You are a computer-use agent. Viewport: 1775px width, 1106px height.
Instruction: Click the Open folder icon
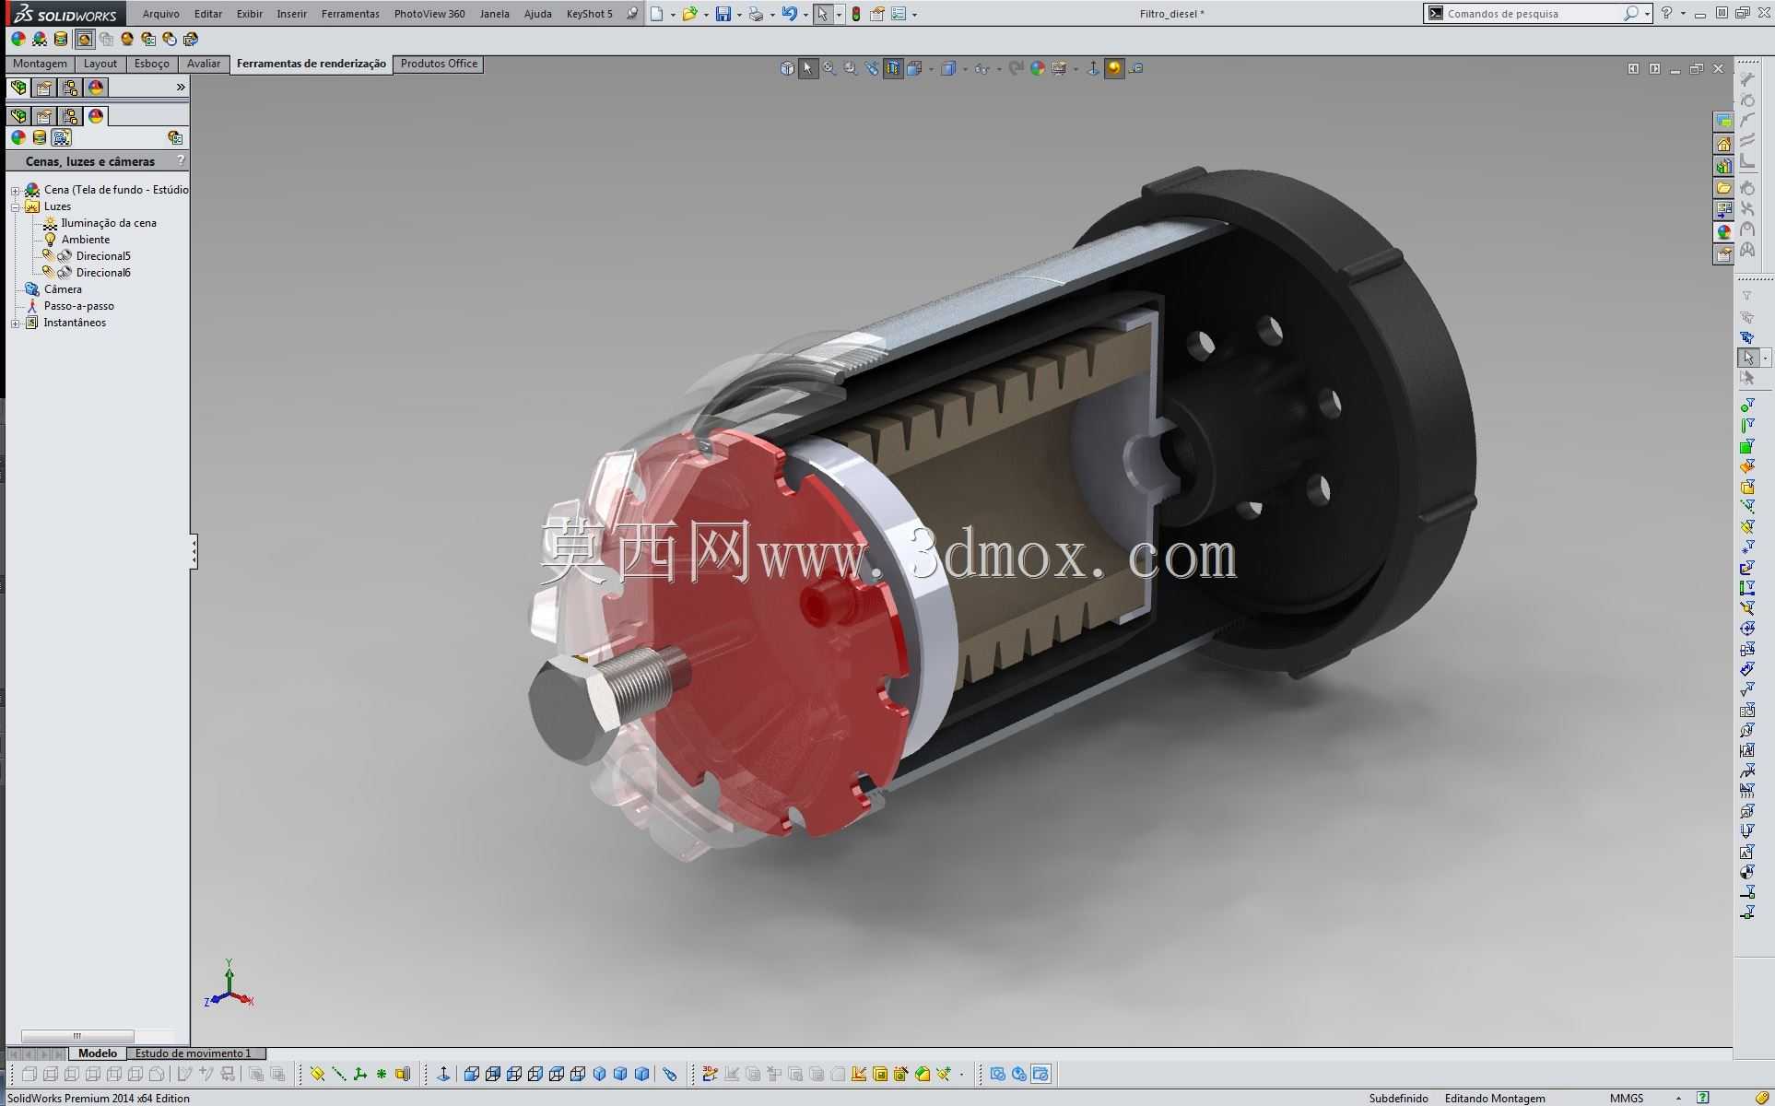coord(689,14)
